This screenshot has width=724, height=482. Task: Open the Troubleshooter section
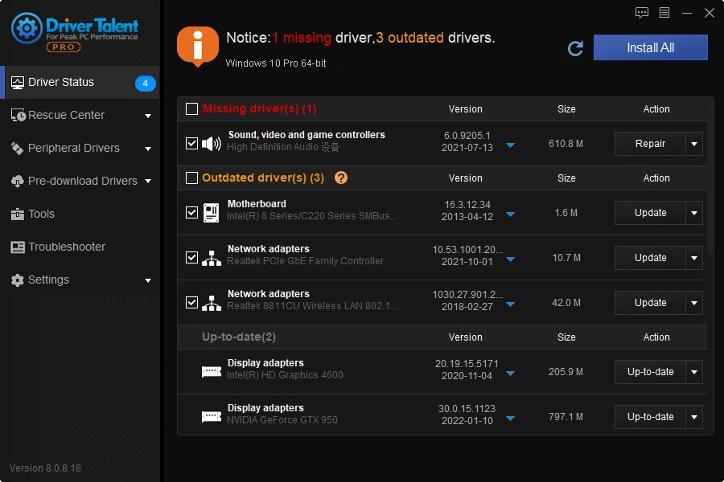click(x=67, y=247)
